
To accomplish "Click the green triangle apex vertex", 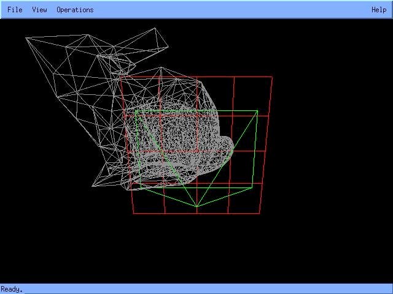I will tap(196, 206).
